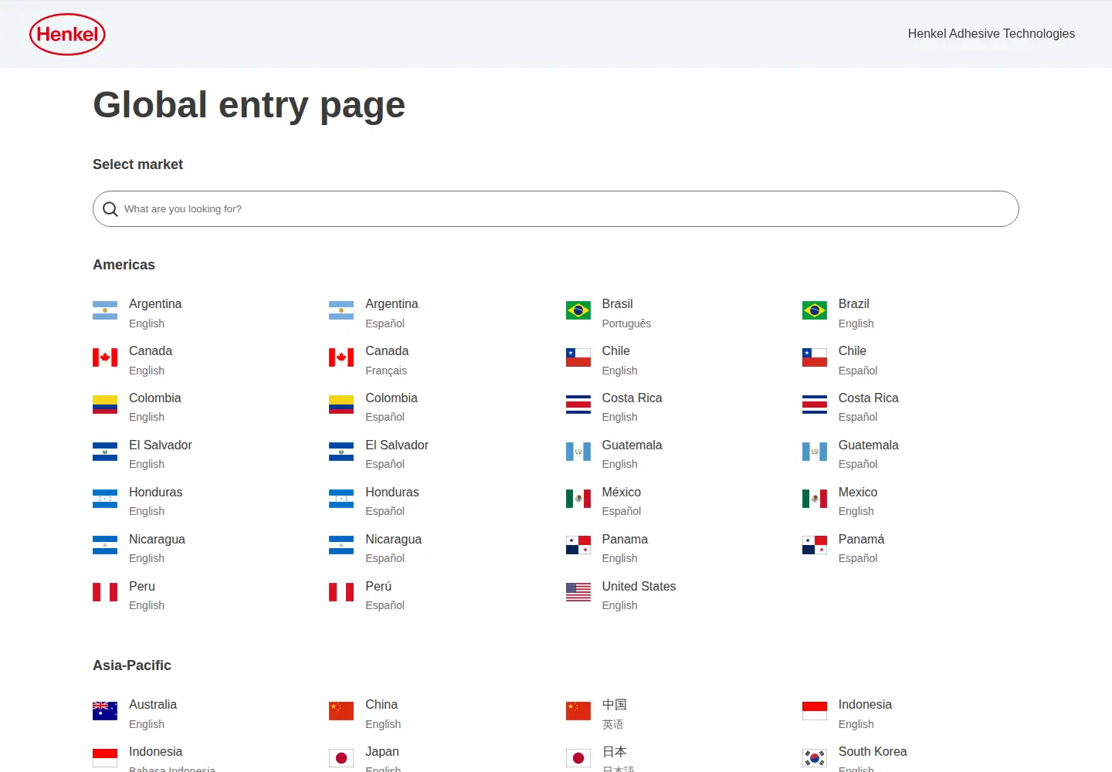
Task: Click the search magnifier icon
Action: (110, 209)
